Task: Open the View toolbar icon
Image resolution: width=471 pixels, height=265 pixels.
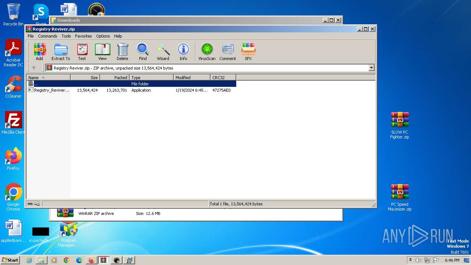Action: [102, 52]
